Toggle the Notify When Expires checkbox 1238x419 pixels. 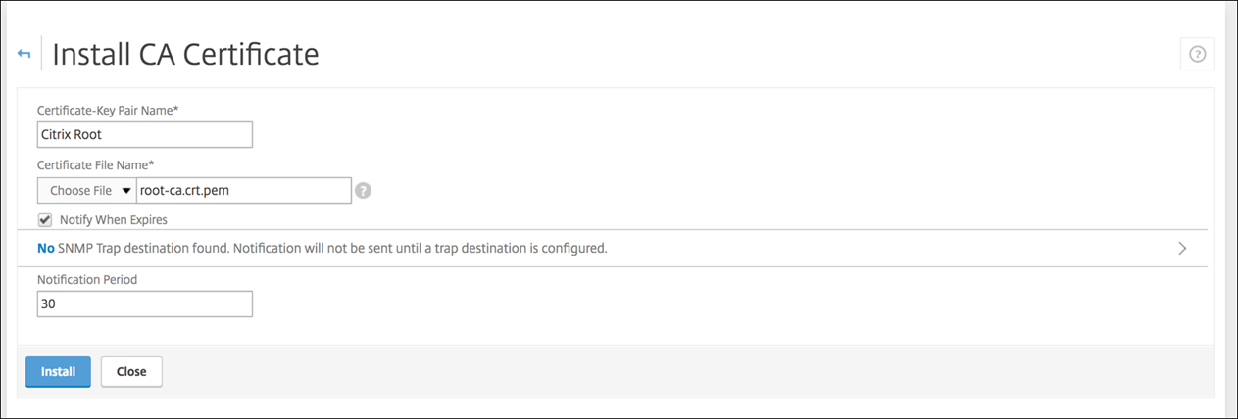pyautogui.click(x=45, y=220)
